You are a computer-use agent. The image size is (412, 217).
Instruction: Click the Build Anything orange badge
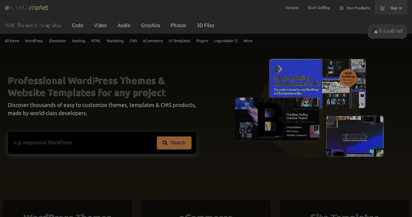tap(348, 78)
